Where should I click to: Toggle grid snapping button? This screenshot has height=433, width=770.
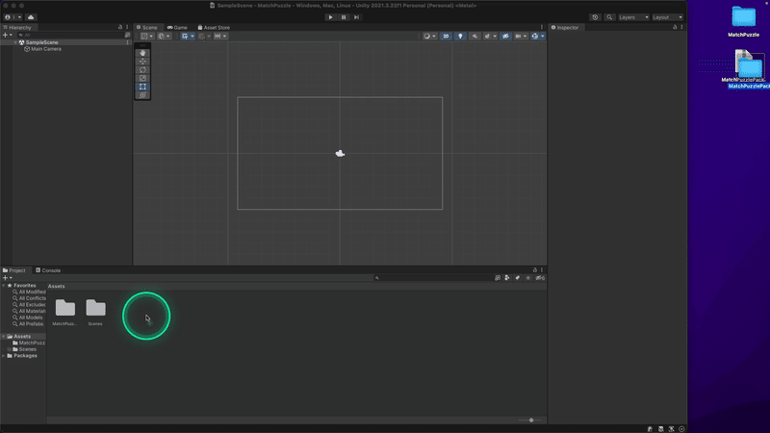202,36
